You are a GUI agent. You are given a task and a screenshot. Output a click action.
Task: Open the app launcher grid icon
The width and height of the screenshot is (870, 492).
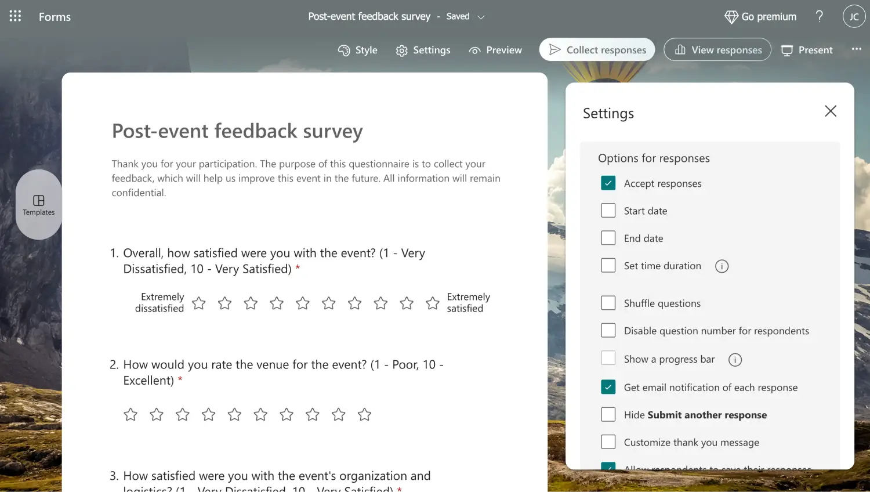coord(16,16)
